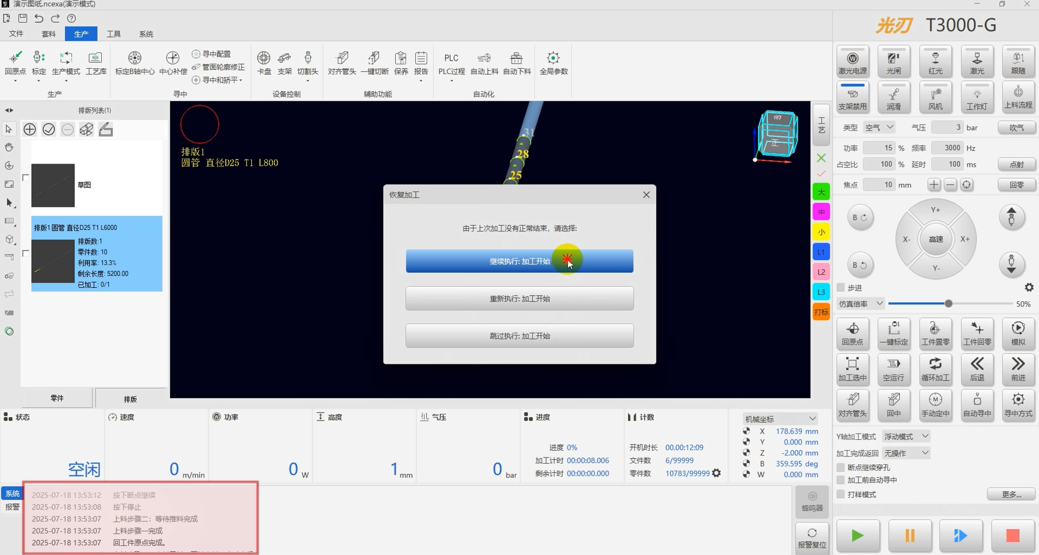1039x555 pixels.
Task: Open the Y轴加工模式 浮动模式 dropdown
Action: [x=906, y=436]
